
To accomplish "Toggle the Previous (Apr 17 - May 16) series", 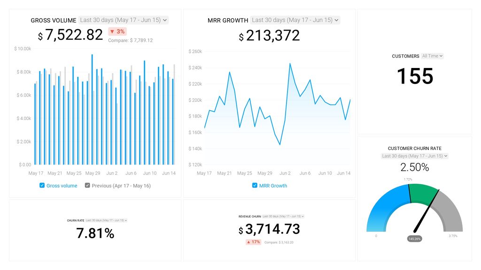I will coord(87,186).
